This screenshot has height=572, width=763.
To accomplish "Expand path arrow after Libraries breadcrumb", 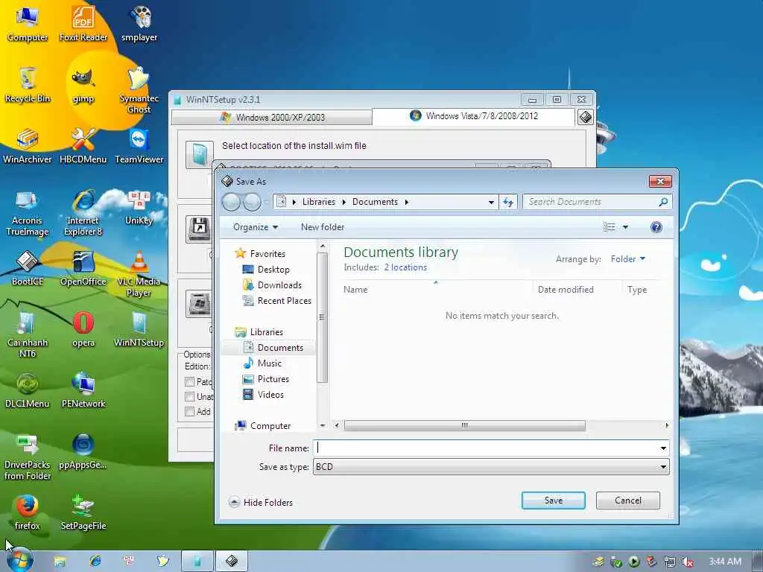I will [343, 202].
